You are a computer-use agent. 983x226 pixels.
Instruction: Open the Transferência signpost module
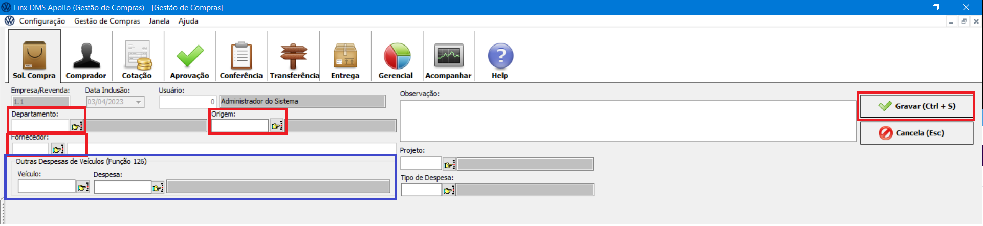tap(294, 55)
